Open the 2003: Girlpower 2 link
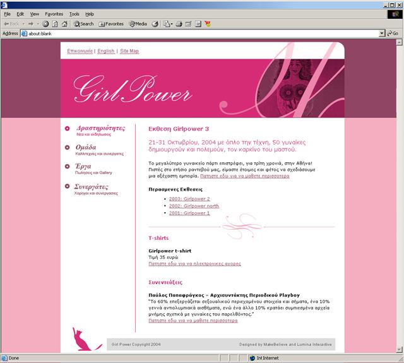Image resolution: width=404 pixels, height=363 pixels. (189, 199)
